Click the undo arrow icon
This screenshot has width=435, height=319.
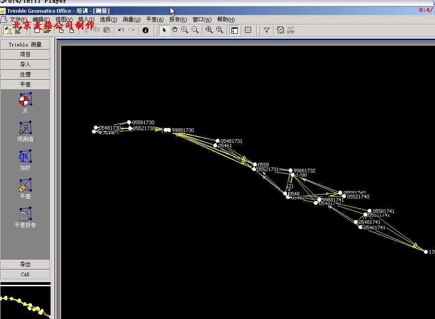tap(121, 30)
